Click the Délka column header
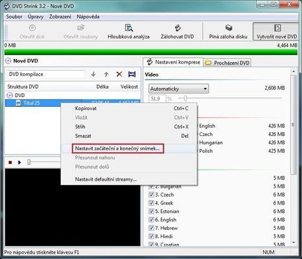Viewport: 302px width, 259px height. point(97,87)
